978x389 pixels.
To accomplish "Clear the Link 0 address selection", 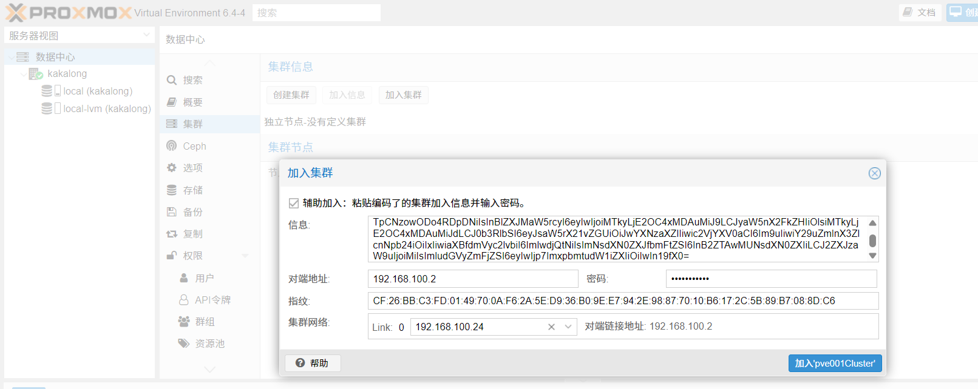I will 551,327.
